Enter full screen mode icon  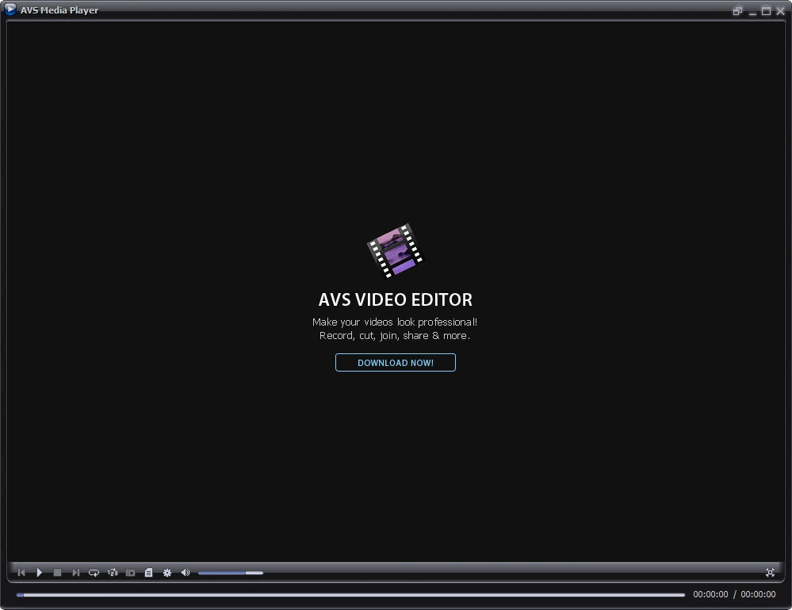tap(770, 573)
